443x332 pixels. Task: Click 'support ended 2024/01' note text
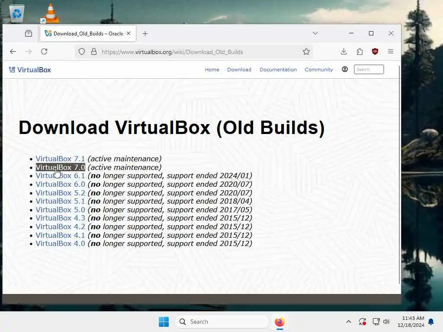point(209,176)
